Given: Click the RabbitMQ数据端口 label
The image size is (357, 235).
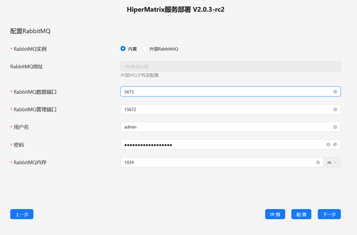Looking at the screenshot, I should 35,92.
